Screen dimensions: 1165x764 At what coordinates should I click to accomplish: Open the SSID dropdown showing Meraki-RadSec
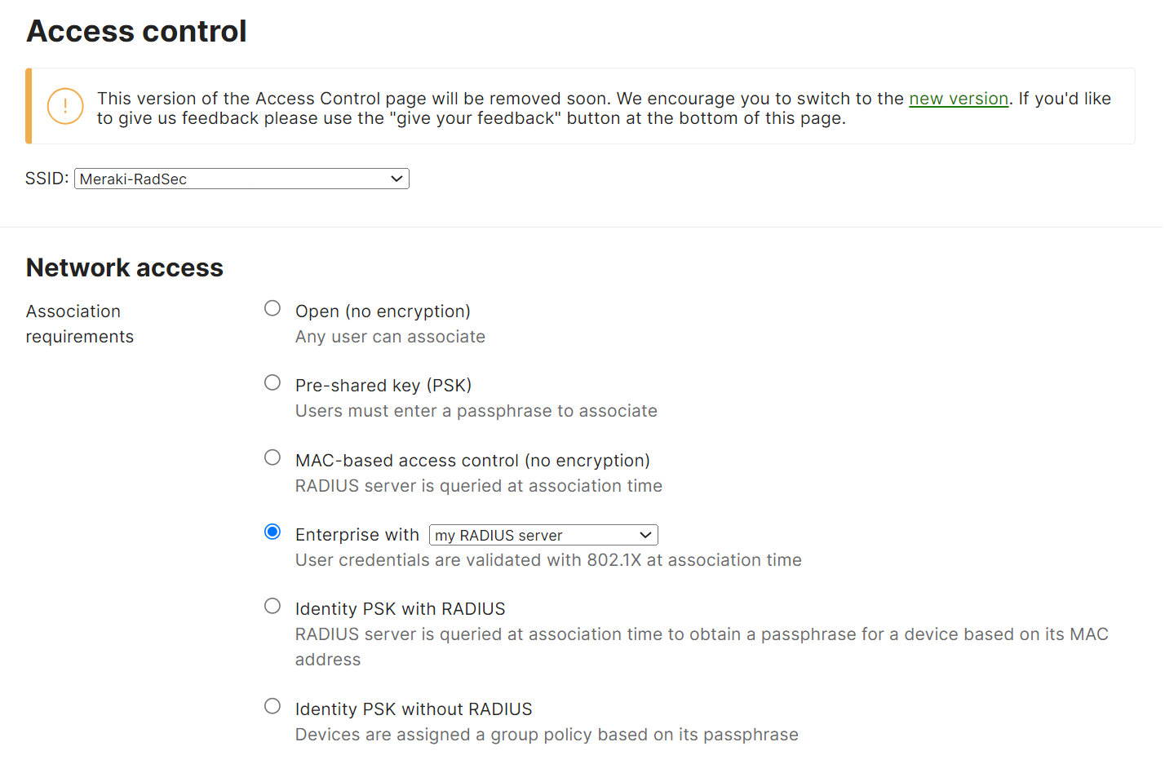241,179
